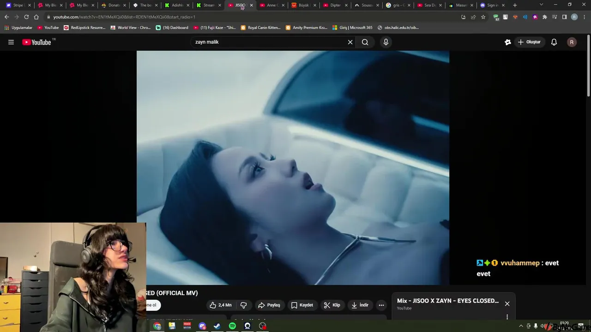The height and width of the screenshot is (332, 591).
Task: Start voice search with the microphone
Action: (386, 42)
